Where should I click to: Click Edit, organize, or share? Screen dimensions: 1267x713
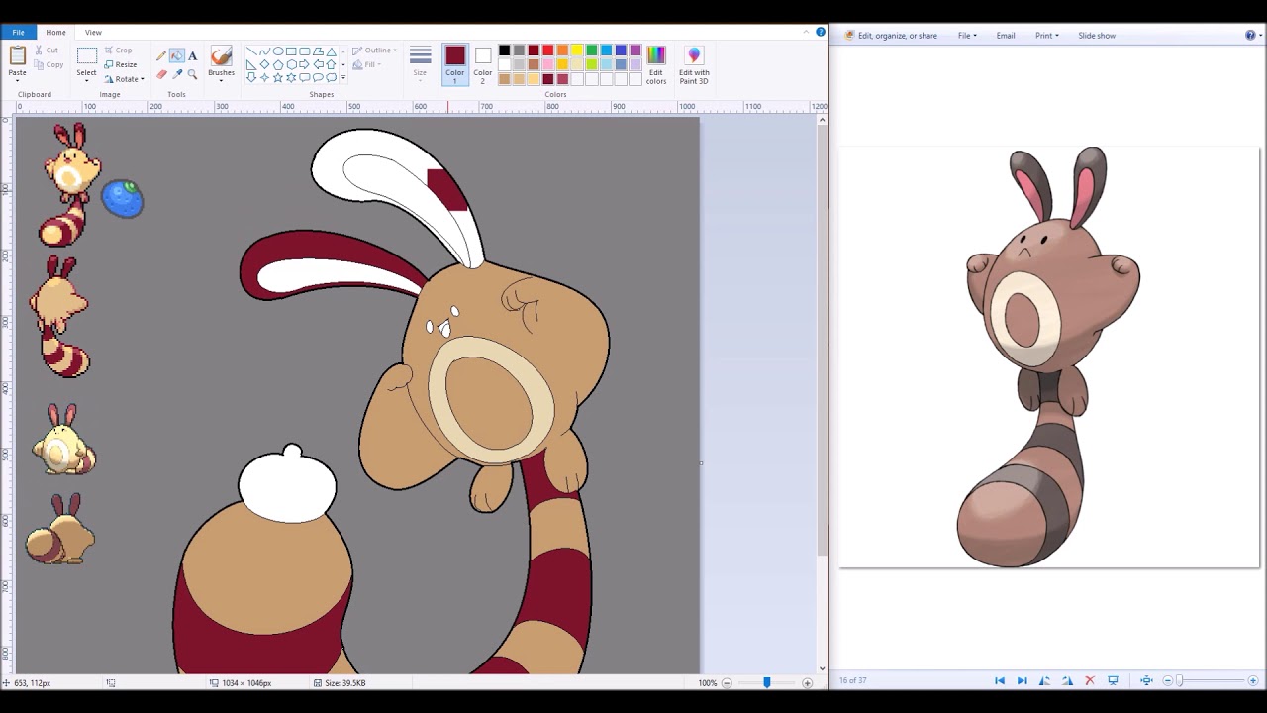coord(891,36)
